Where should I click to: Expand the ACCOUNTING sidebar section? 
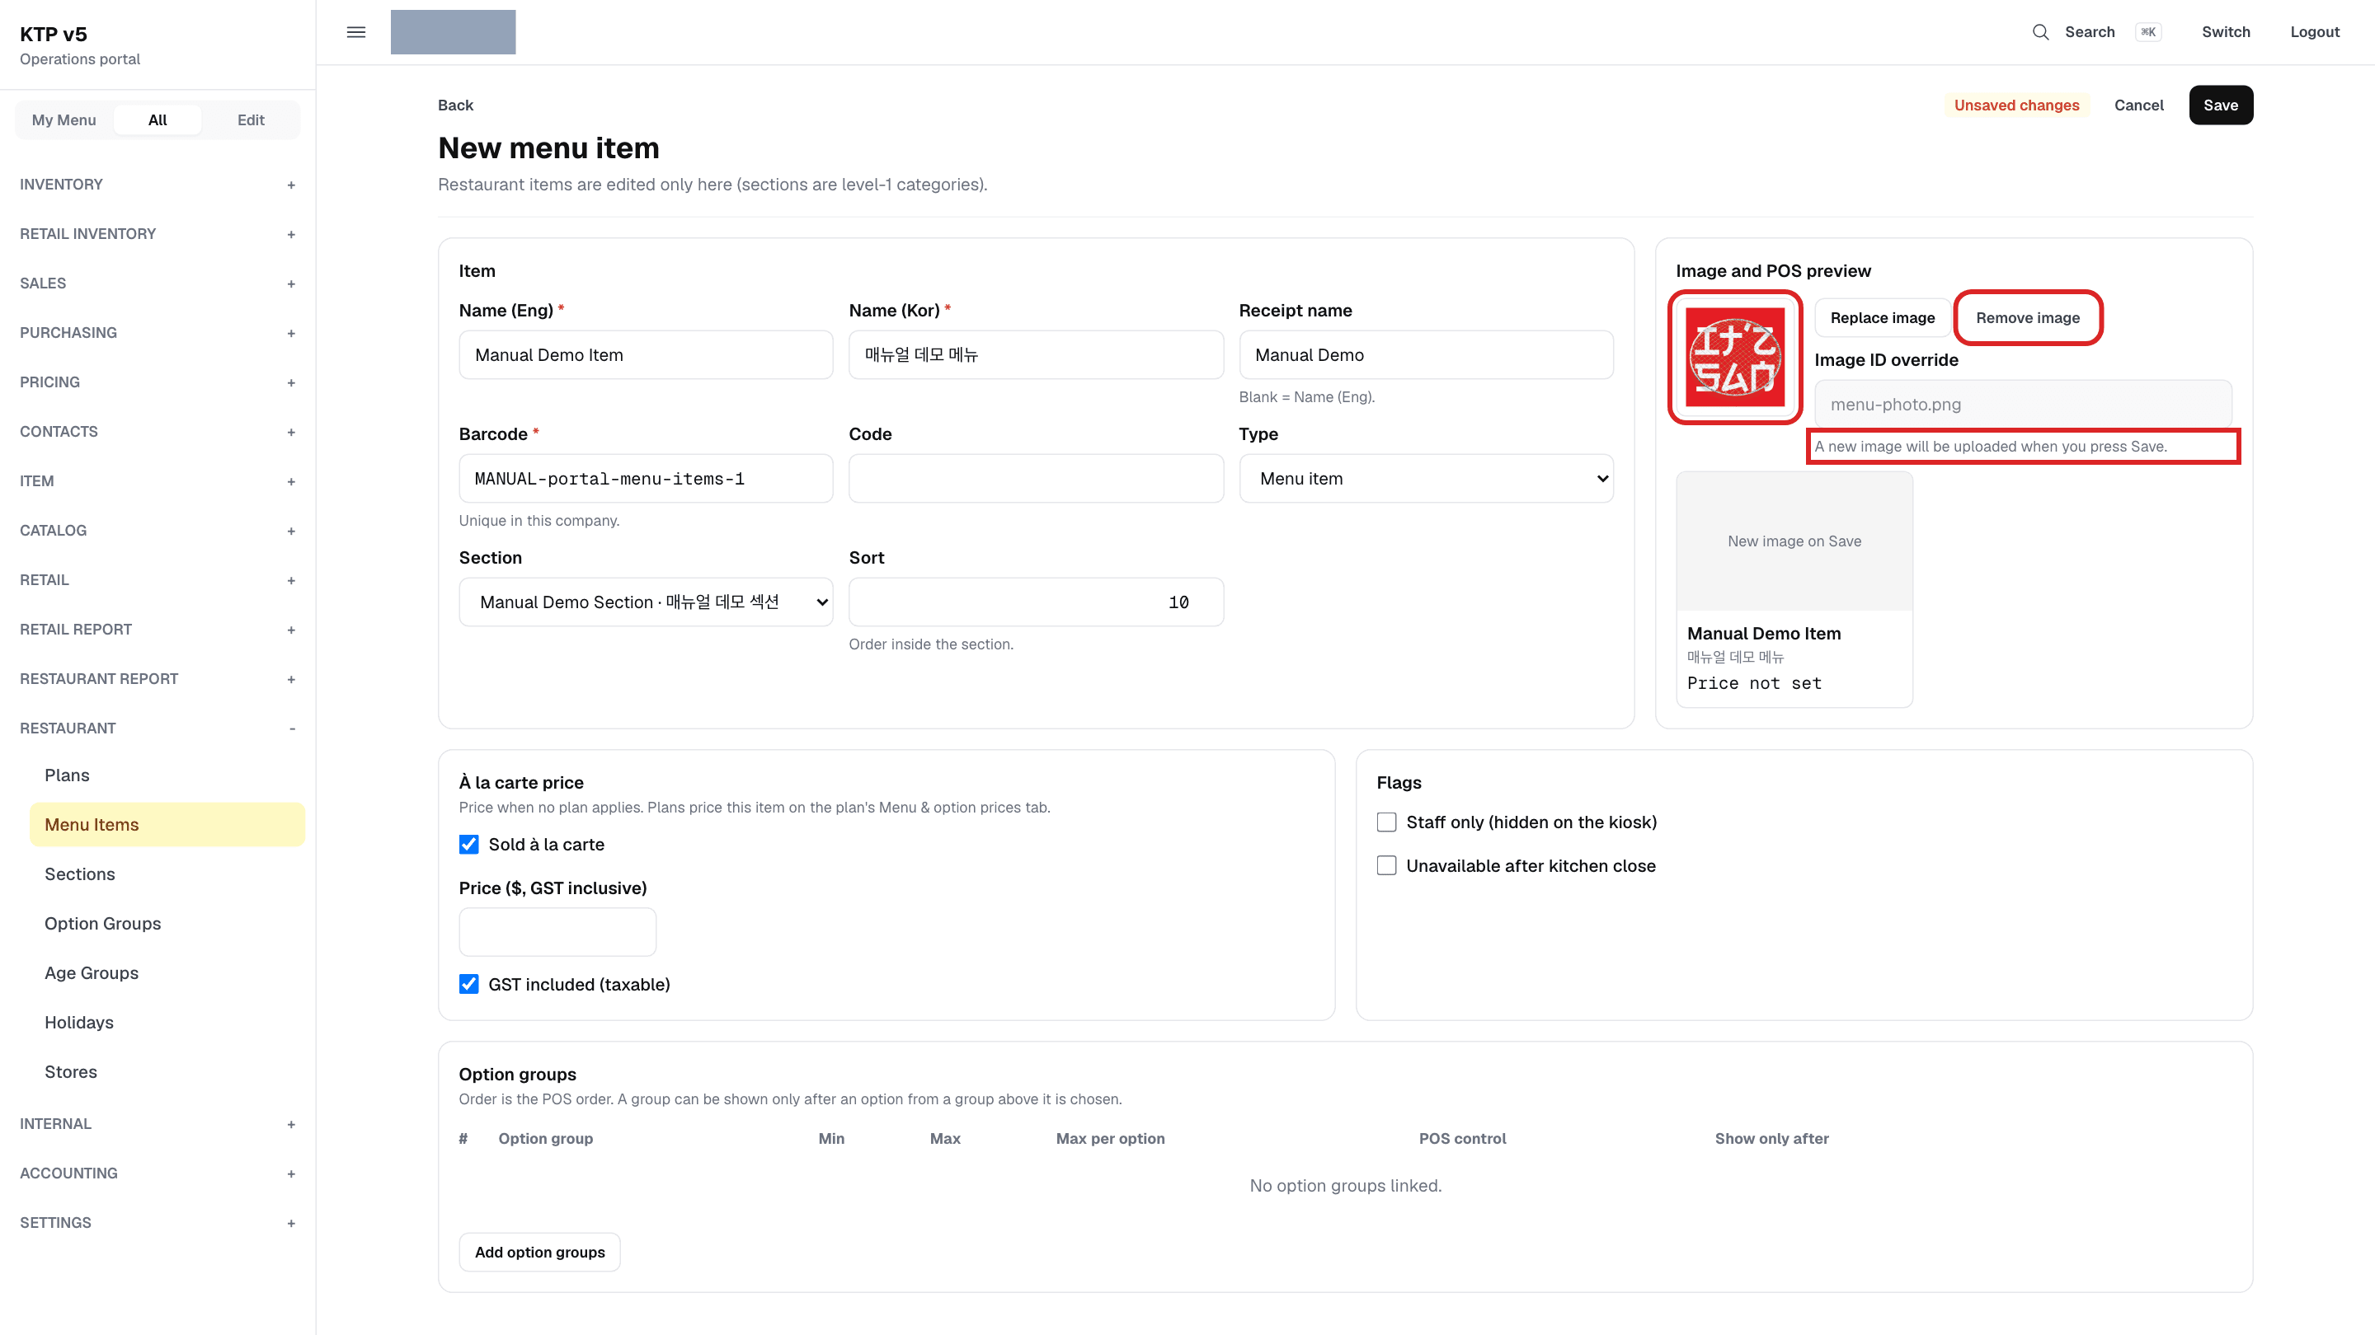click(x=158, y=1173)
